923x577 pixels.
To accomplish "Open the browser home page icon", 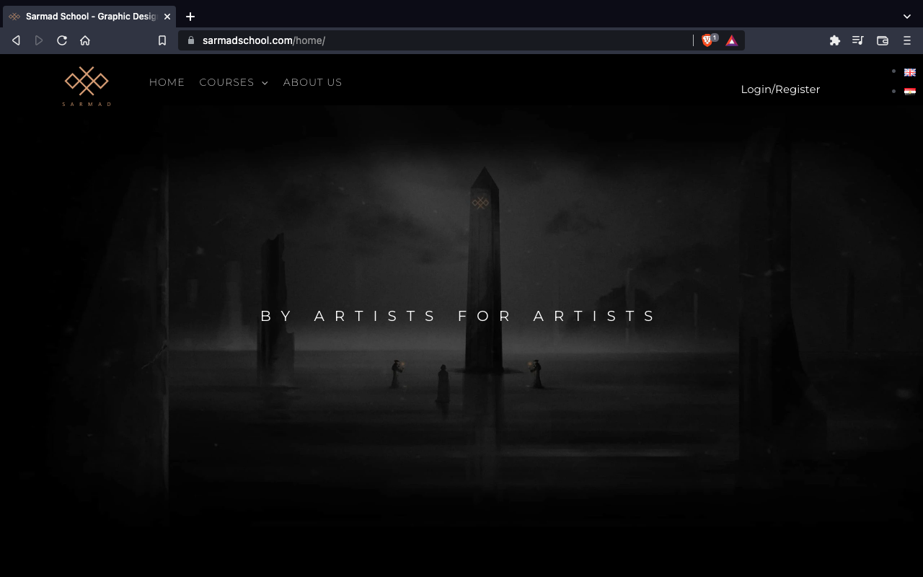I will [x=85, y=40].
